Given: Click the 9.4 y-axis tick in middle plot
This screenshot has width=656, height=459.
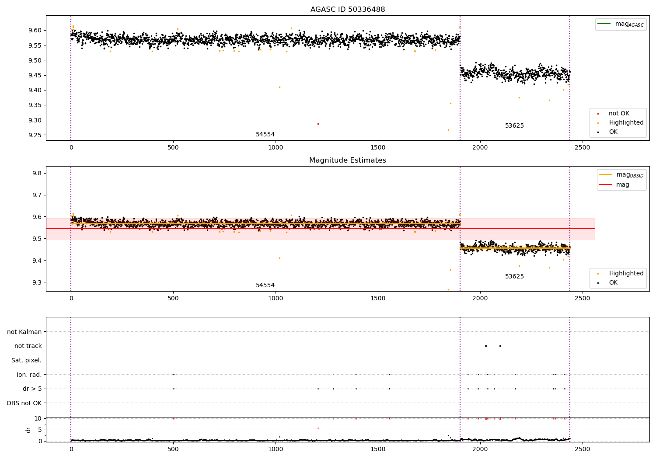Looking at the screenshot, I should pyautogui.click(x=37, y=261).
